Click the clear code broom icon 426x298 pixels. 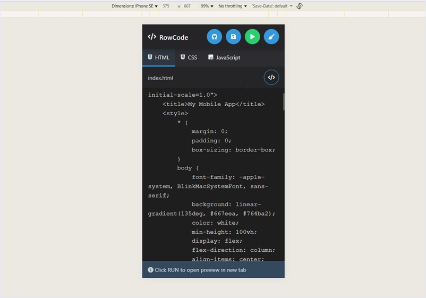(271, 37)
